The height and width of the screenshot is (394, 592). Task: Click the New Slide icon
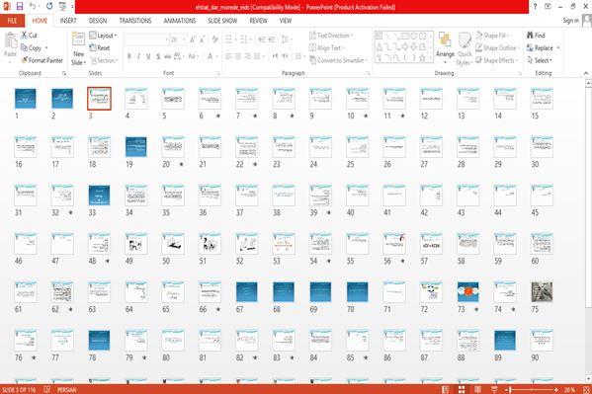tap(78, 39)
